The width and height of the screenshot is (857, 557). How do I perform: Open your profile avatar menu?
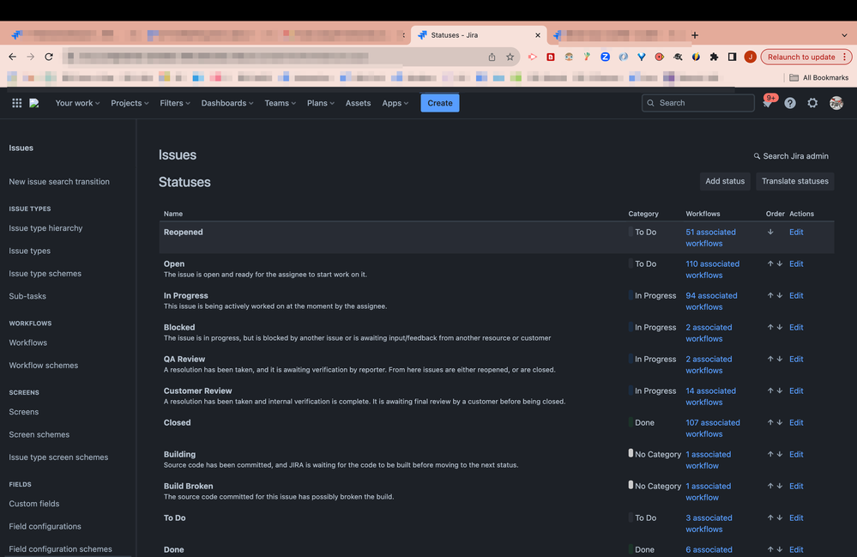click(836, 102)
